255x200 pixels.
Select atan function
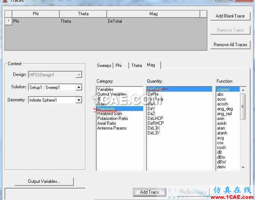pos(228,128)
